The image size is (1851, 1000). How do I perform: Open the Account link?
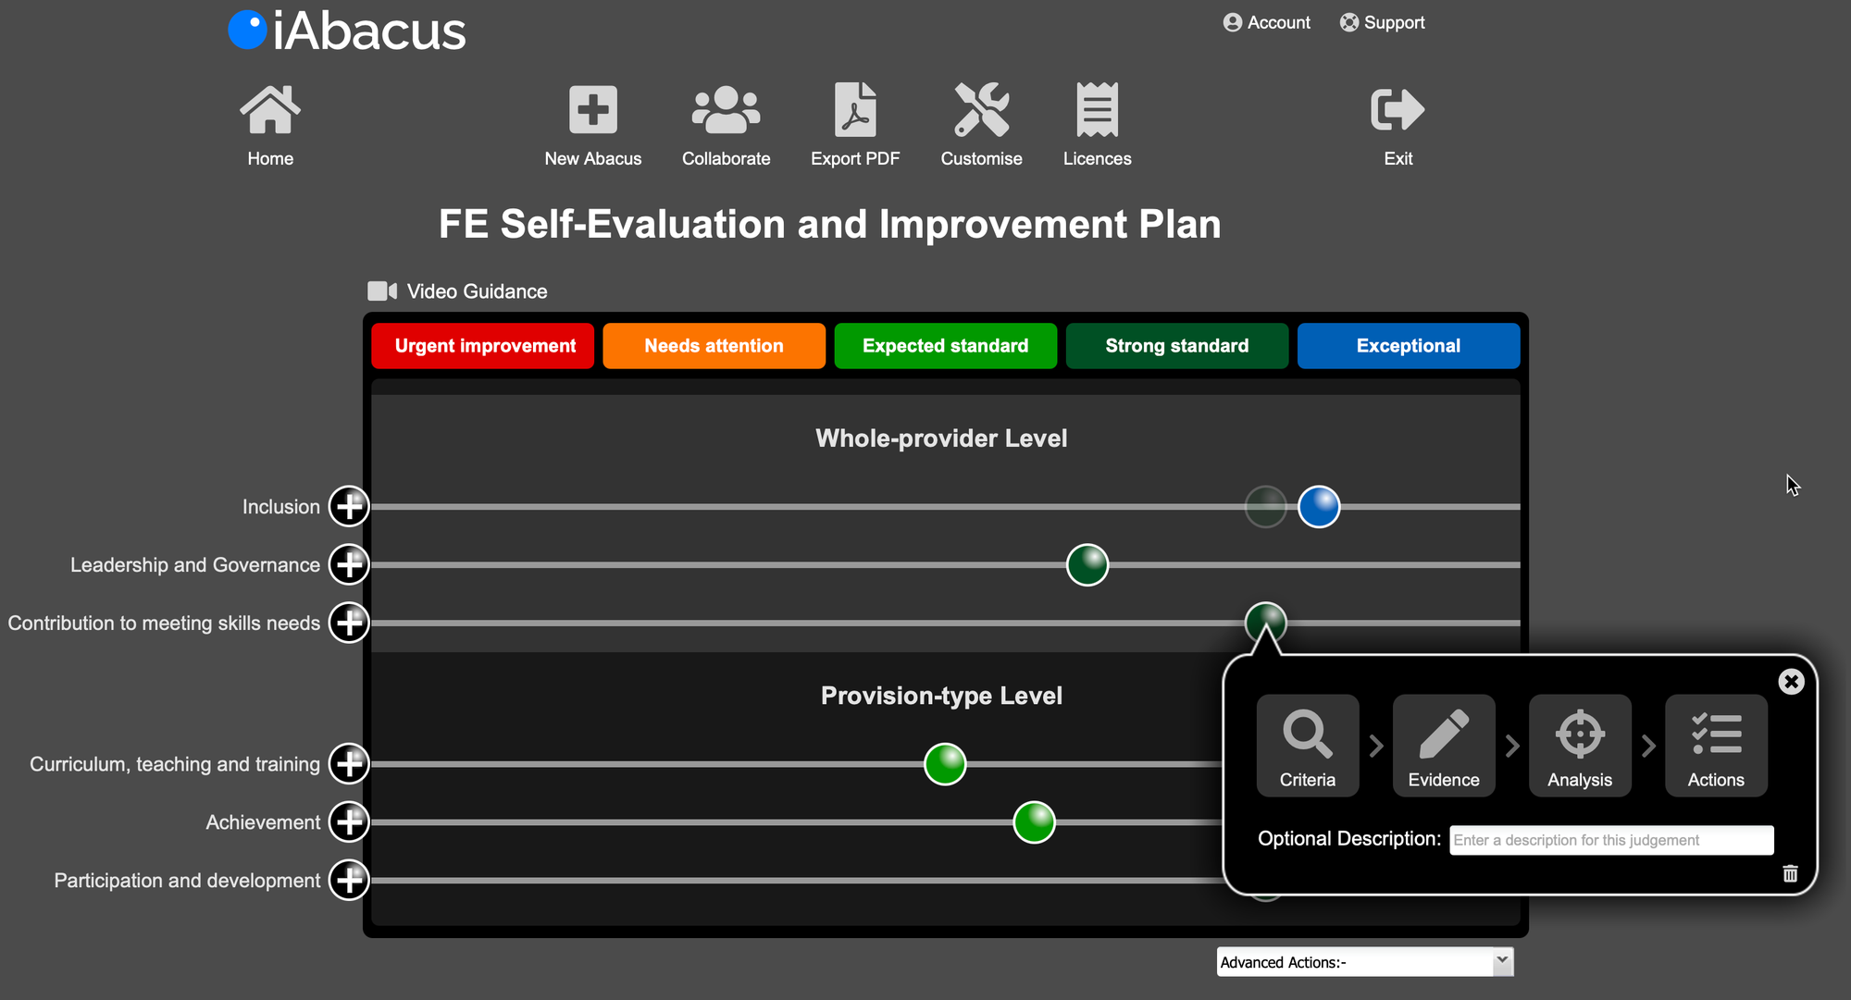(x=1266, y=22)
